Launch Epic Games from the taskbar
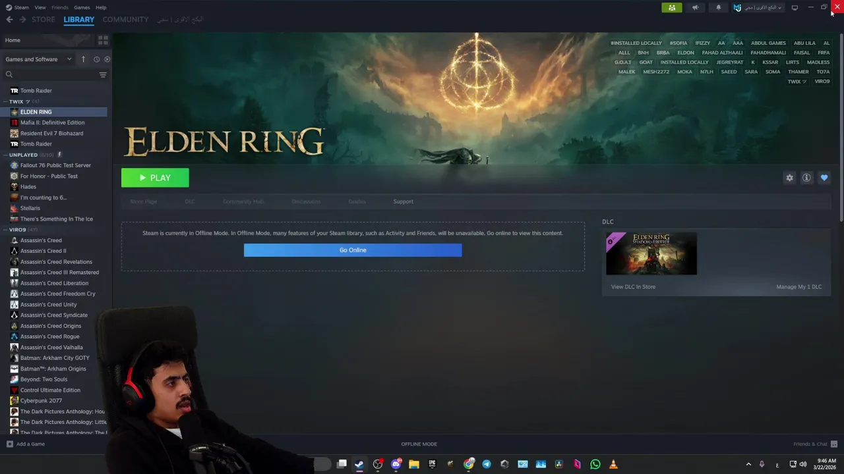 click(x=433, y=464)
